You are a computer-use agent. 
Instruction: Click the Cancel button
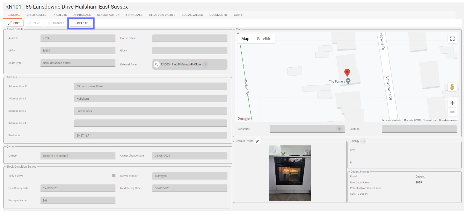tap(56, 23)
